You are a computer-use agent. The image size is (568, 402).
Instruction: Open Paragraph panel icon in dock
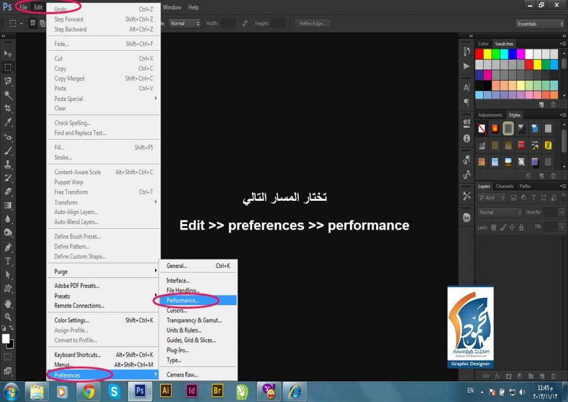pos(466,102)
